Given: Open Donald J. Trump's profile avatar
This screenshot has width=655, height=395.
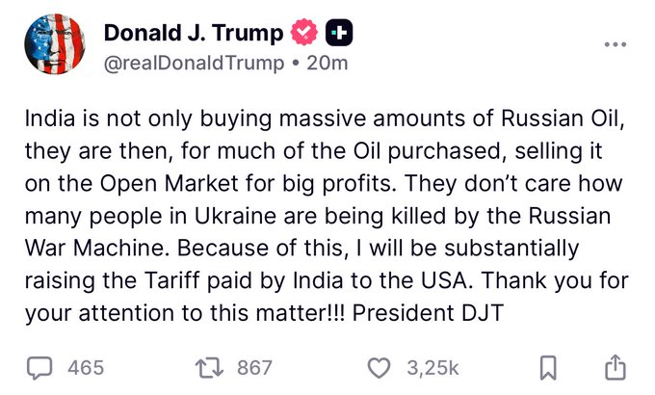Looking at the screenshot, I should point(51,45).
